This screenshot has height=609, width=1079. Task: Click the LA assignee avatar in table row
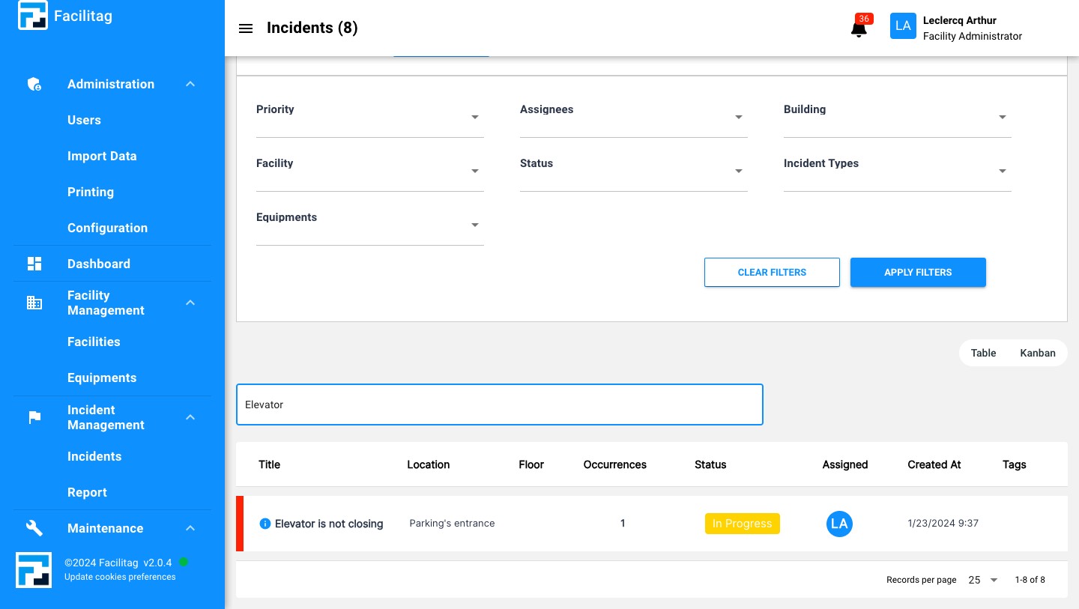(x=839, y=524)
